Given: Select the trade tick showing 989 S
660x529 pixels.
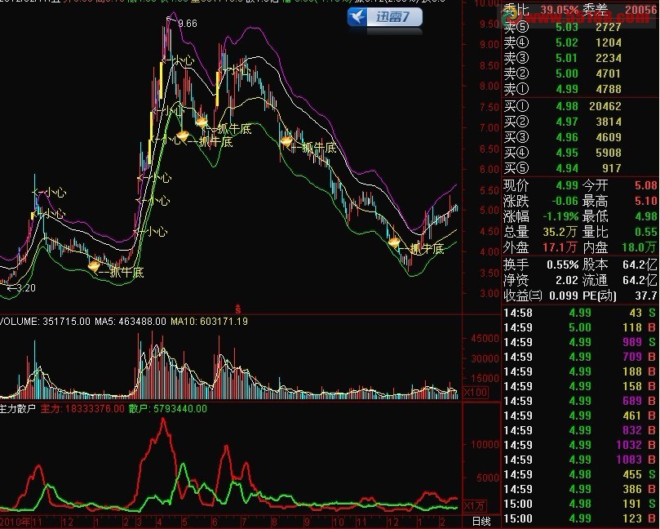Looking at the screenshot, I should 580,342.
